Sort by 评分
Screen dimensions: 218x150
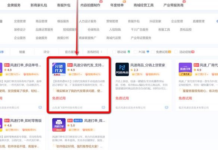pyautogui.click(x=46, y=52)
